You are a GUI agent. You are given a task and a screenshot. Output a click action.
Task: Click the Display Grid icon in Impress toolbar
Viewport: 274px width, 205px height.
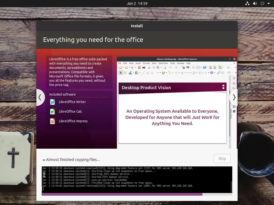[x=193, y=68]
